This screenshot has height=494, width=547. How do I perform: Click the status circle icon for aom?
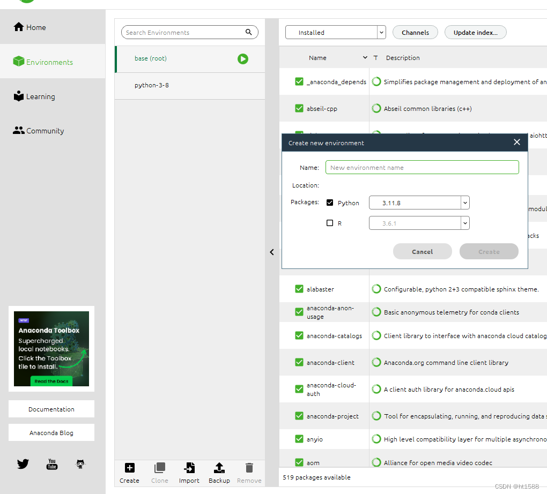[x=376, y=462]
